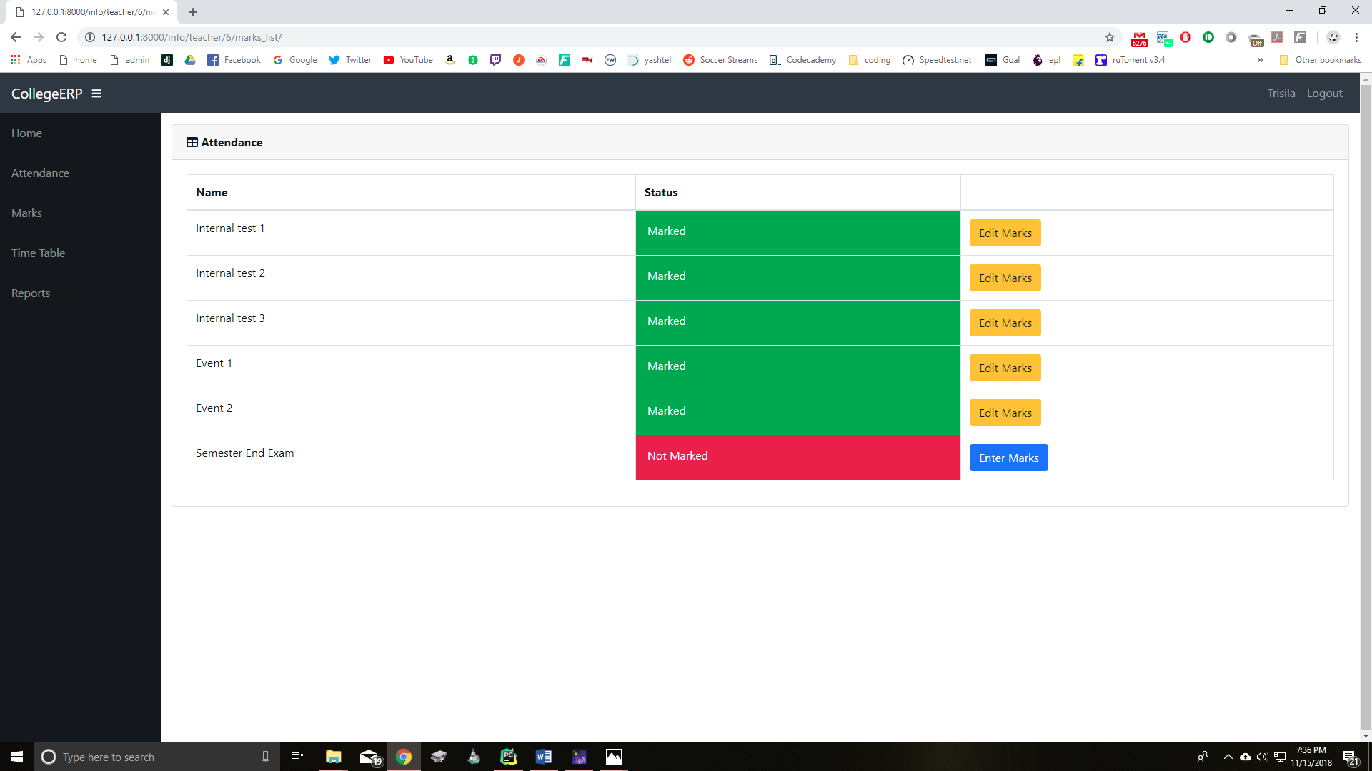Open Reports in the sidebar
The image size is (1372, 771).
pos(31,293)
